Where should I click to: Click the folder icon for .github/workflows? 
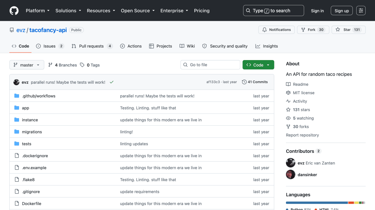tap(17, 96)
